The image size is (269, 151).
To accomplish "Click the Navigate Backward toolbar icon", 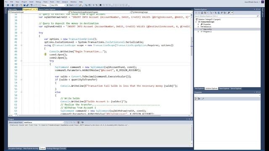I will 8,5.
